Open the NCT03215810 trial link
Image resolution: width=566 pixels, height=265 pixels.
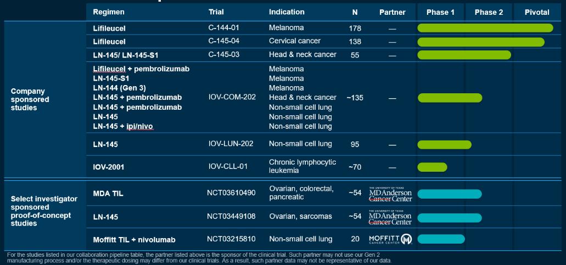coord(231,239)
